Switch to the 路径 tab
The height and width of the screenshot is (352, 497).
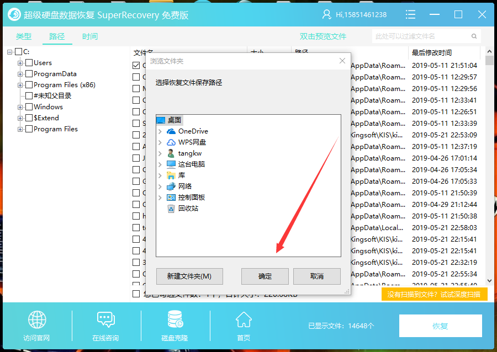point(57,36)
